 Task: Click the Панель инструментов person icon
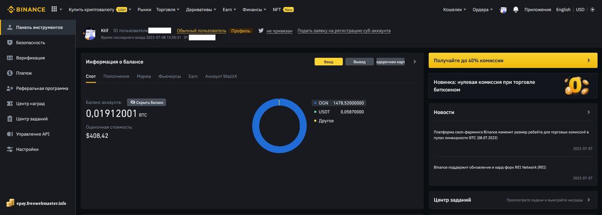10,27
